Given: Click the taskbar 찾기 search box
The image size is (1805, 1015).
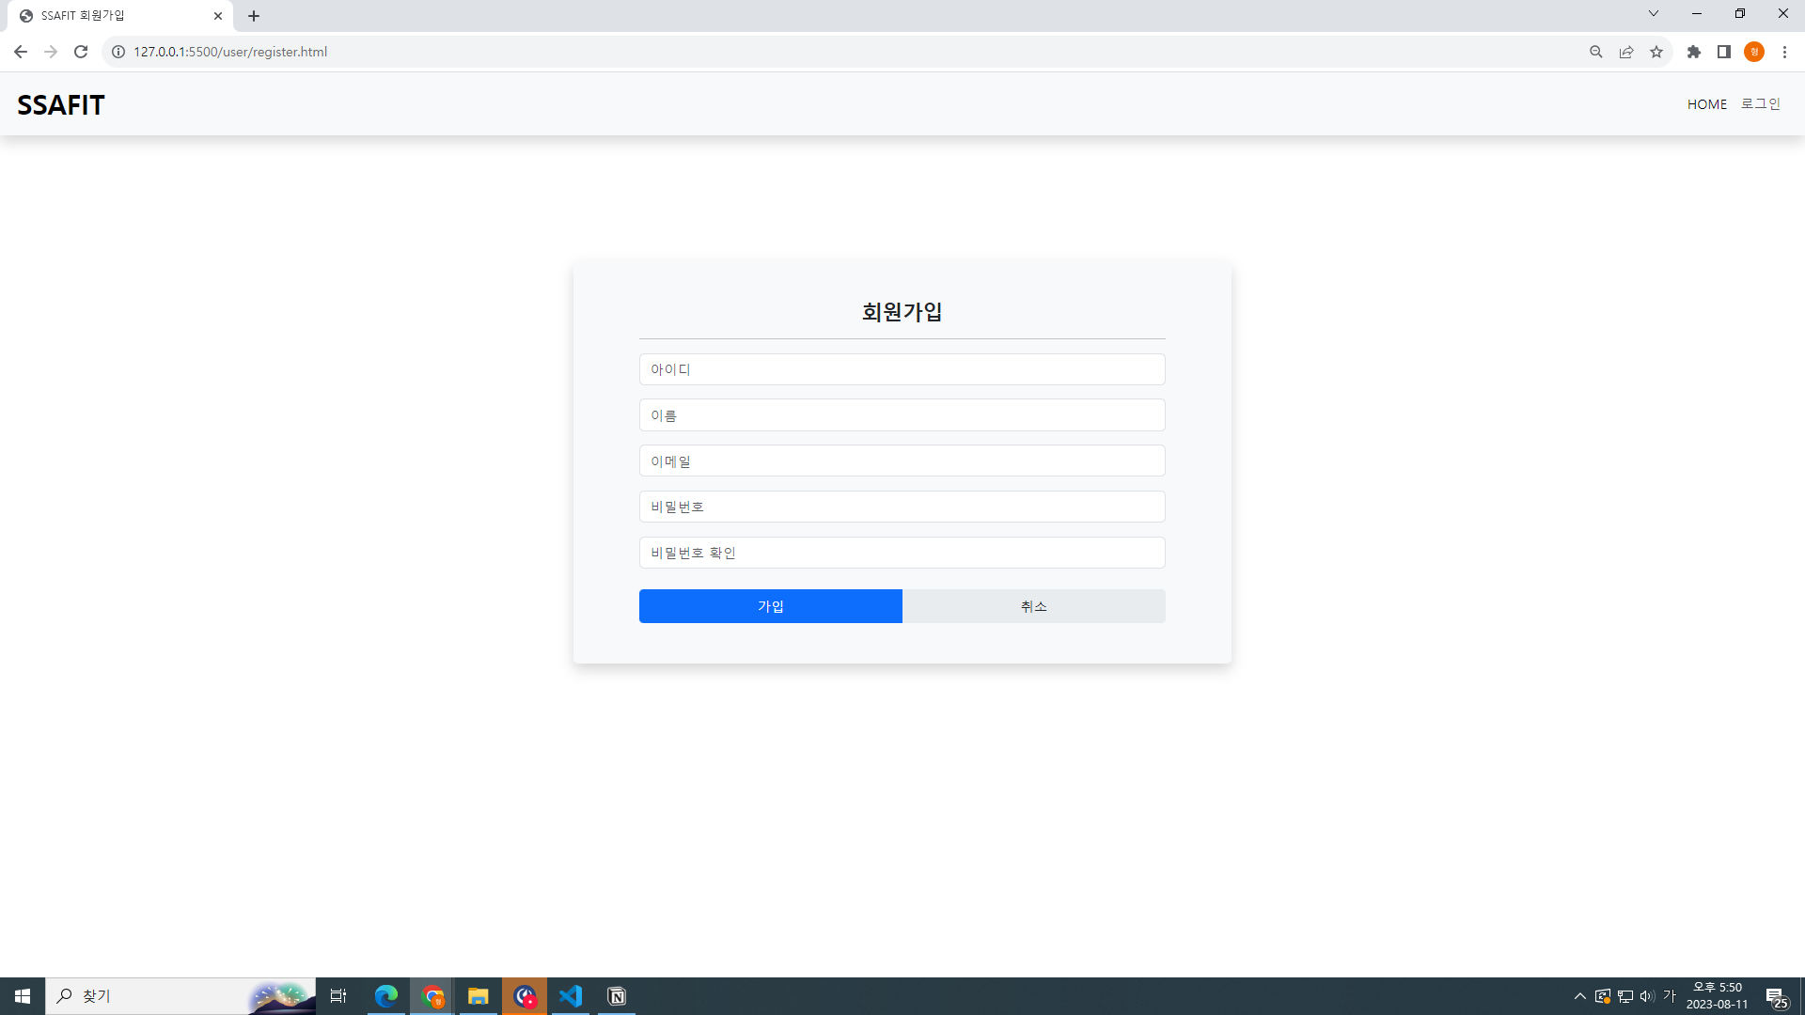Looking at the screenshot, I should click(180, 996).
